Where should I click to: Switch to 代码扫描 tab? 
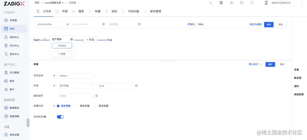tap(130, 11)
